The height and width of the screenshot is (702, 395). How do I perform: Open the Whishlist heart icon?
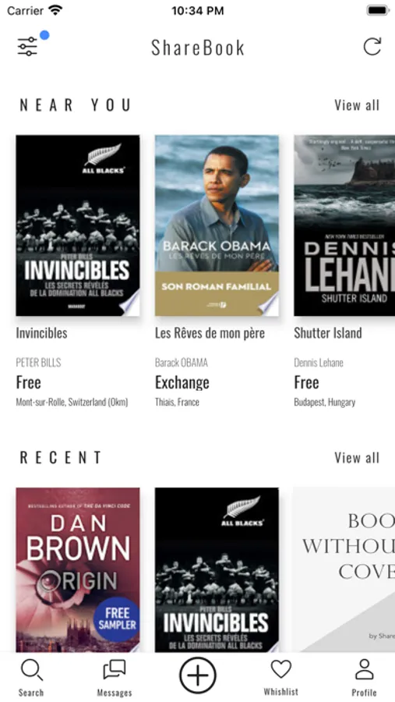point(281,669)
